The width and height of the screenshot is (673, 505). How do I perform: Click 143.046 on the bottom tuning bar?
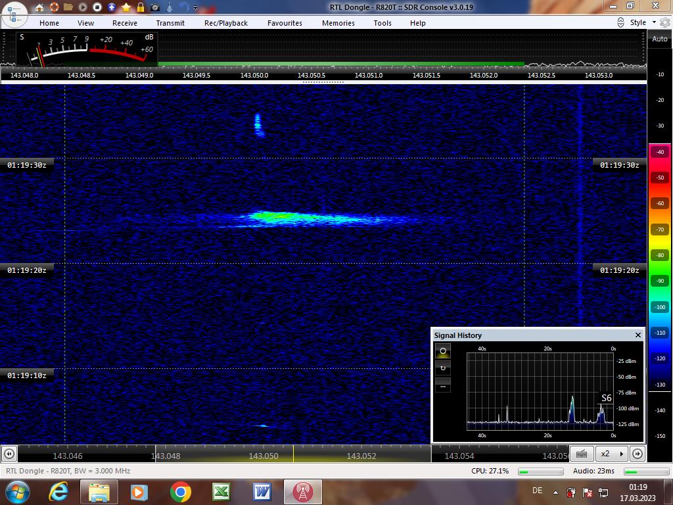click(x=68, y=456)
